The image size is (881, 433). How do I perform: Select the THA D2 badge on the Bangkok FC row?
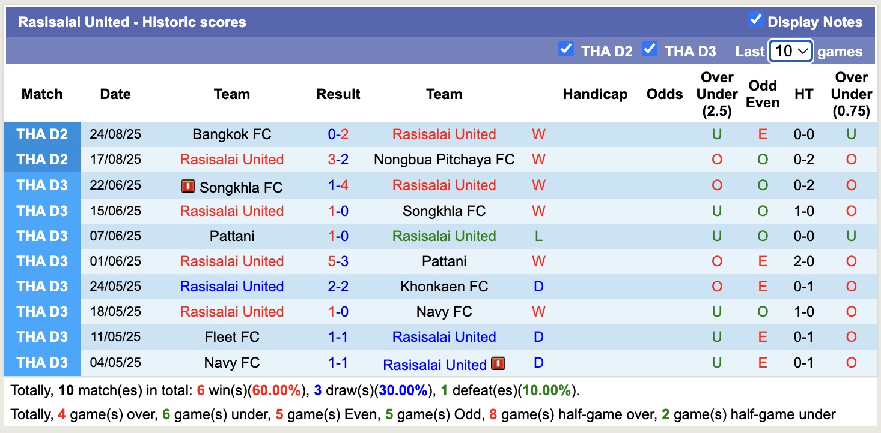click(x=42, y=134)
